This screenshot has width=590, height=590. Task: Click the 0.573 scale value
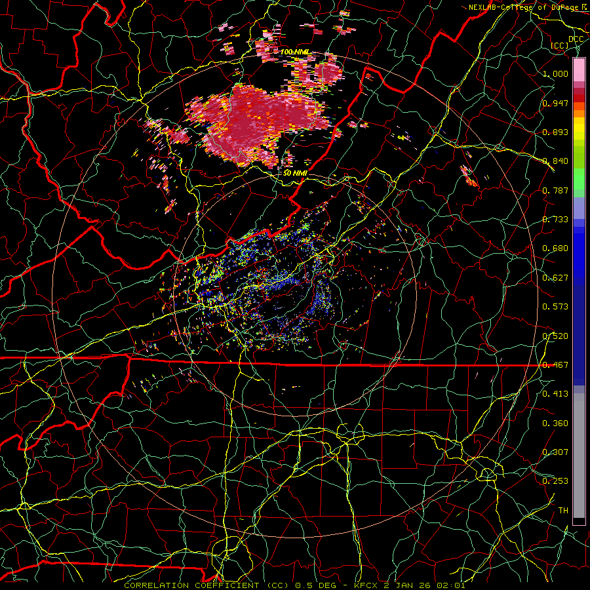click(555, 307)
